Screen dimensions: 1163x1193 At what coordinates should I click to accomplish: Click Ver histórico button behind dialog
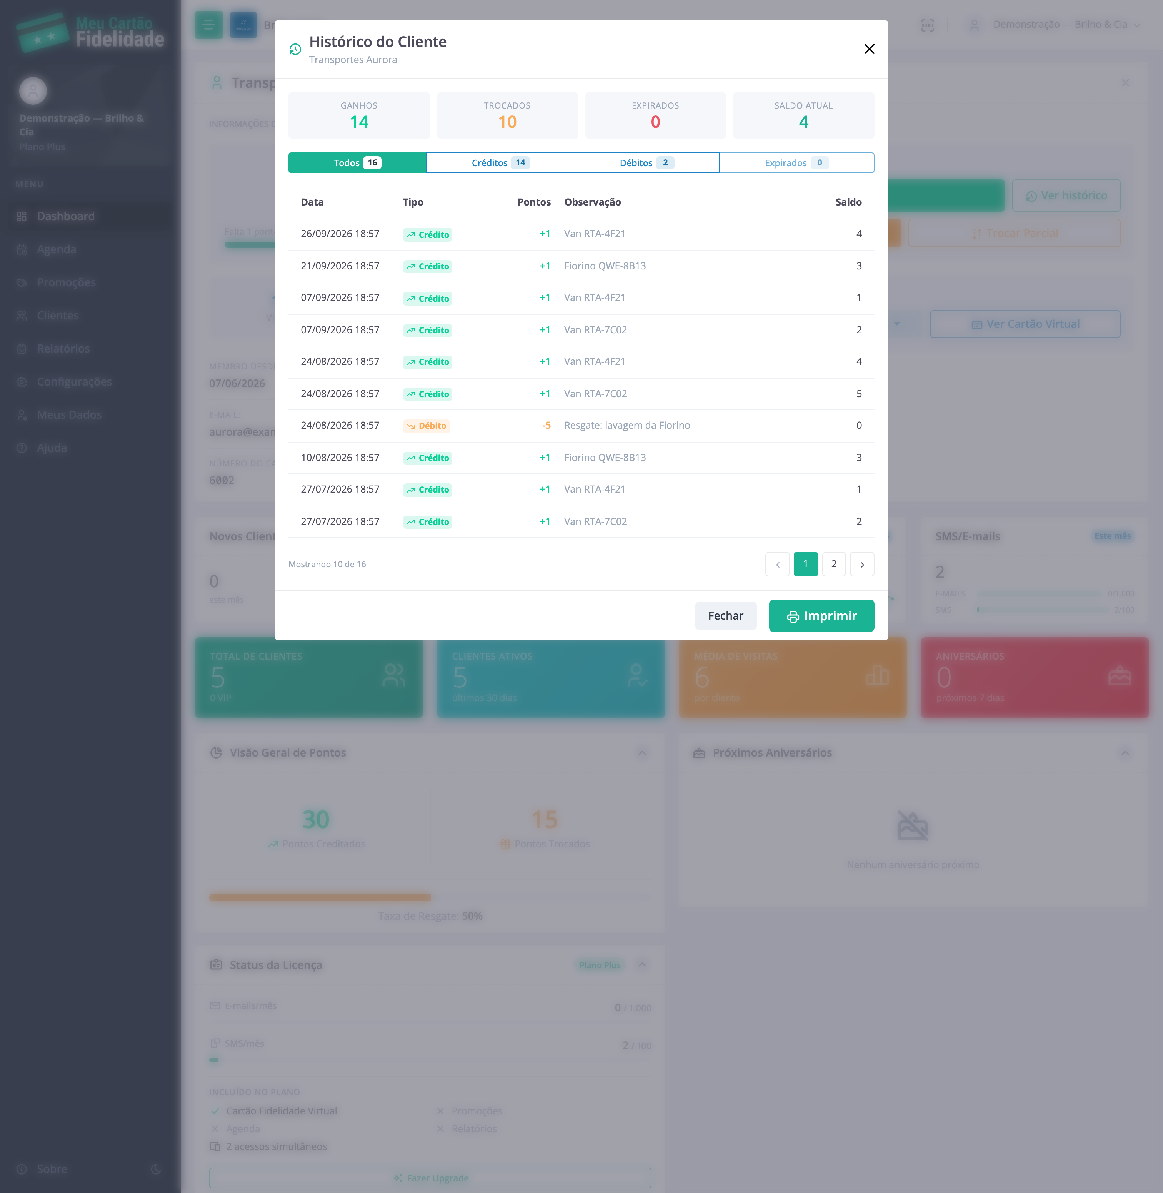[x=1066, y=195]
